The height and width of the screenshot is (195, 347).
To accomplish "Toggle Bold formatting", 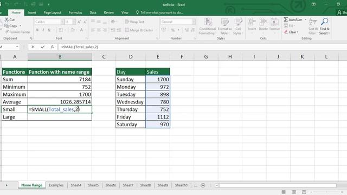I will (x=37, y=30).
